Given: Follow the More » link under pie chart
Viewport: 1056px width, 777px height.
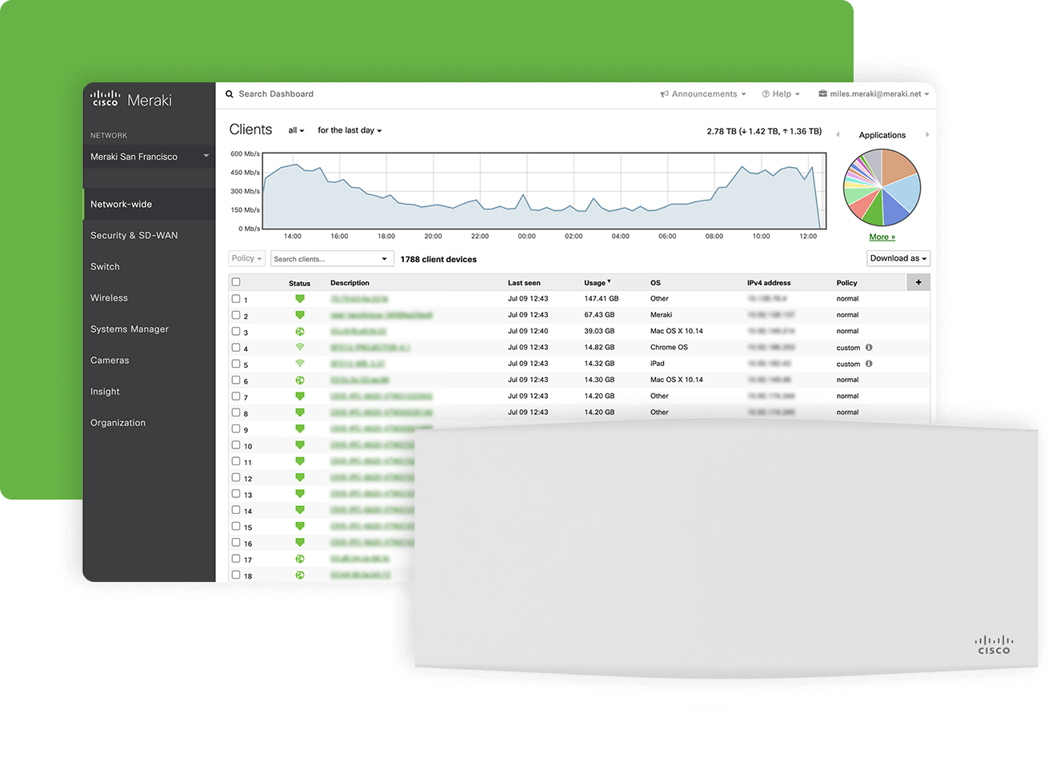Looking at the screenshot, I should point(882,237).
